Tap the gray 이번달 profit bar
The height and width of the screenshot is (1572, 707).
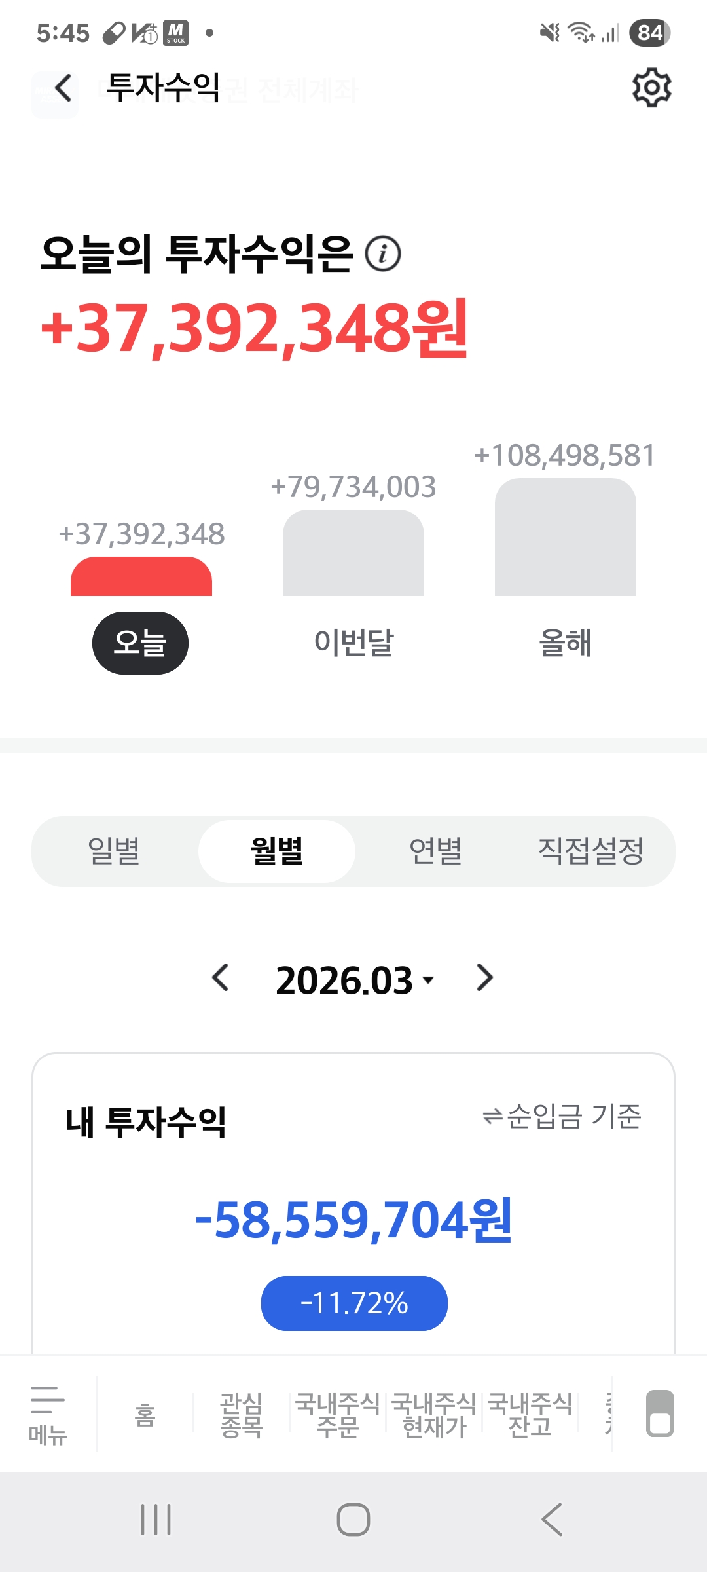point(353,553)
